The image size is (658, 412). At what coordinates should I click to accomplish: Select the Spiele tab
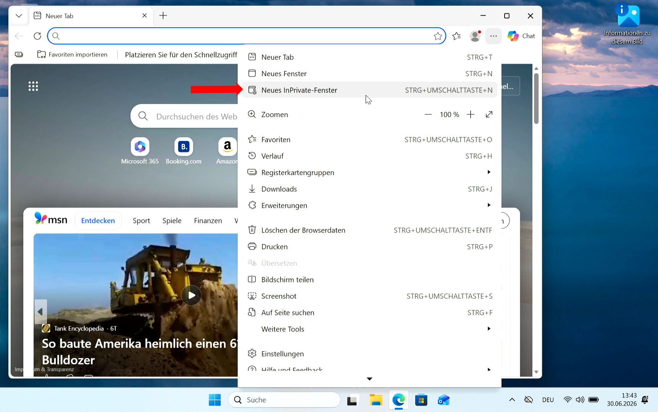coord(172,220)
